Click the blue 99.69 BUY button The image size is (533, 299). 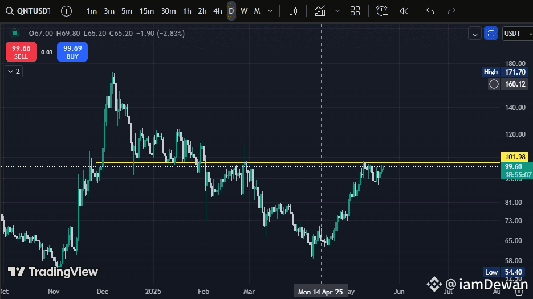[x=72, y=52]
